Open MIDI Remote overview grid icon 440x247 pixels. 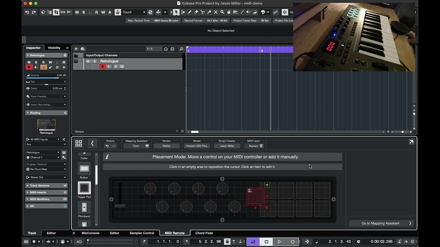pos(79,143)
